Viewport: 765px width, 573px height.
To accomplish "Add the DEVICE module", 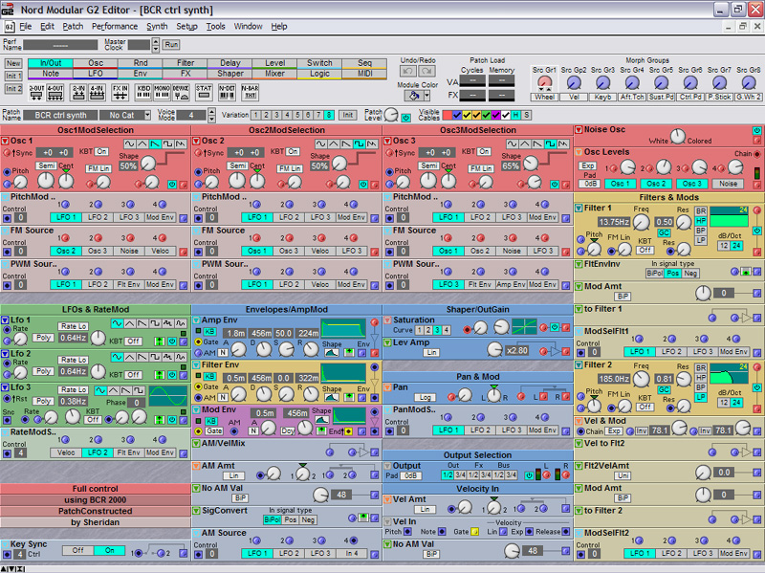I will coord(181,92).
